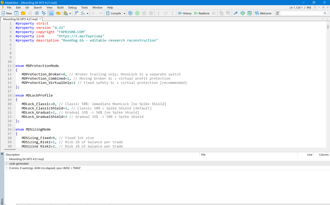Screen dimensions: 330x205
Task: Click the MDProtection_Combined=1 code line
Action: [96, 78]
